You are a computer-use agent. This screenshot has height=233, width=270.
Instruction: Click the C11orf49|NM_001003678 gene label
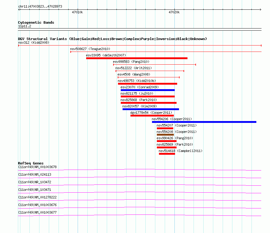tap(37, 167)
